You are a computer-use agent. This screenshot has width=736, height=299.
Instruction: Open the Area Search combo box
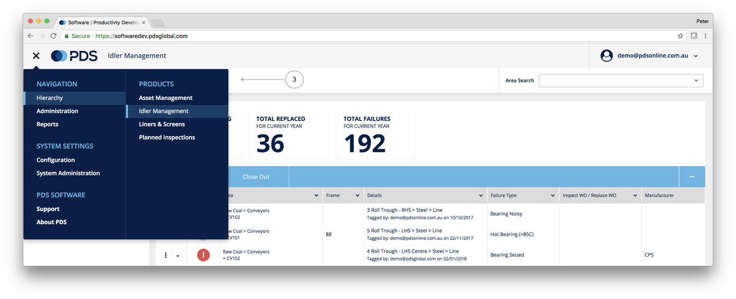click(x=621, y=80)
